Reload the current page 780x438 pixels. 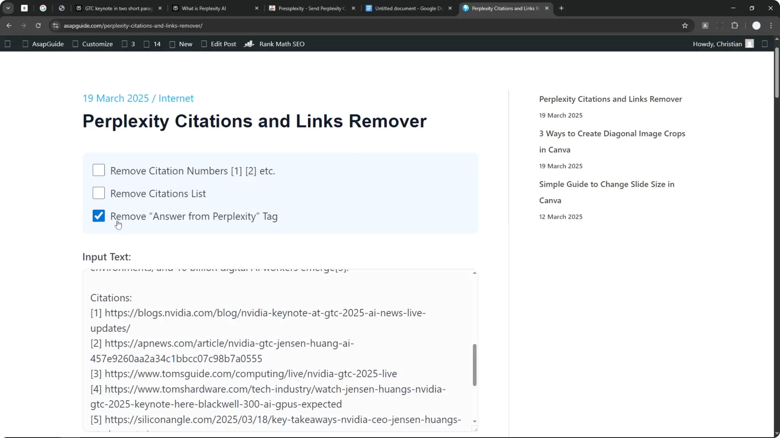(x=38, y=25)
